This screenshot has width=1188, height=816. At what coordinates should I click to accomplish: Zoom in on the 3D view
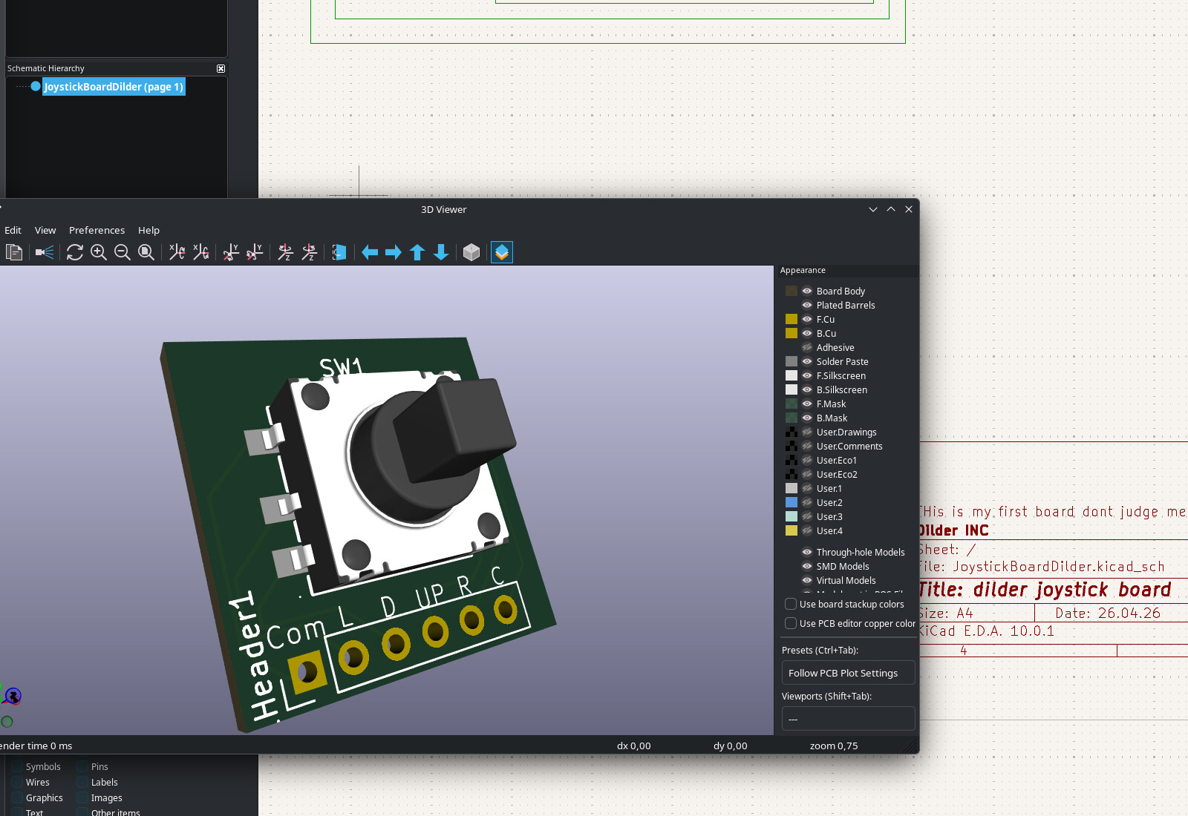(99, 252)
